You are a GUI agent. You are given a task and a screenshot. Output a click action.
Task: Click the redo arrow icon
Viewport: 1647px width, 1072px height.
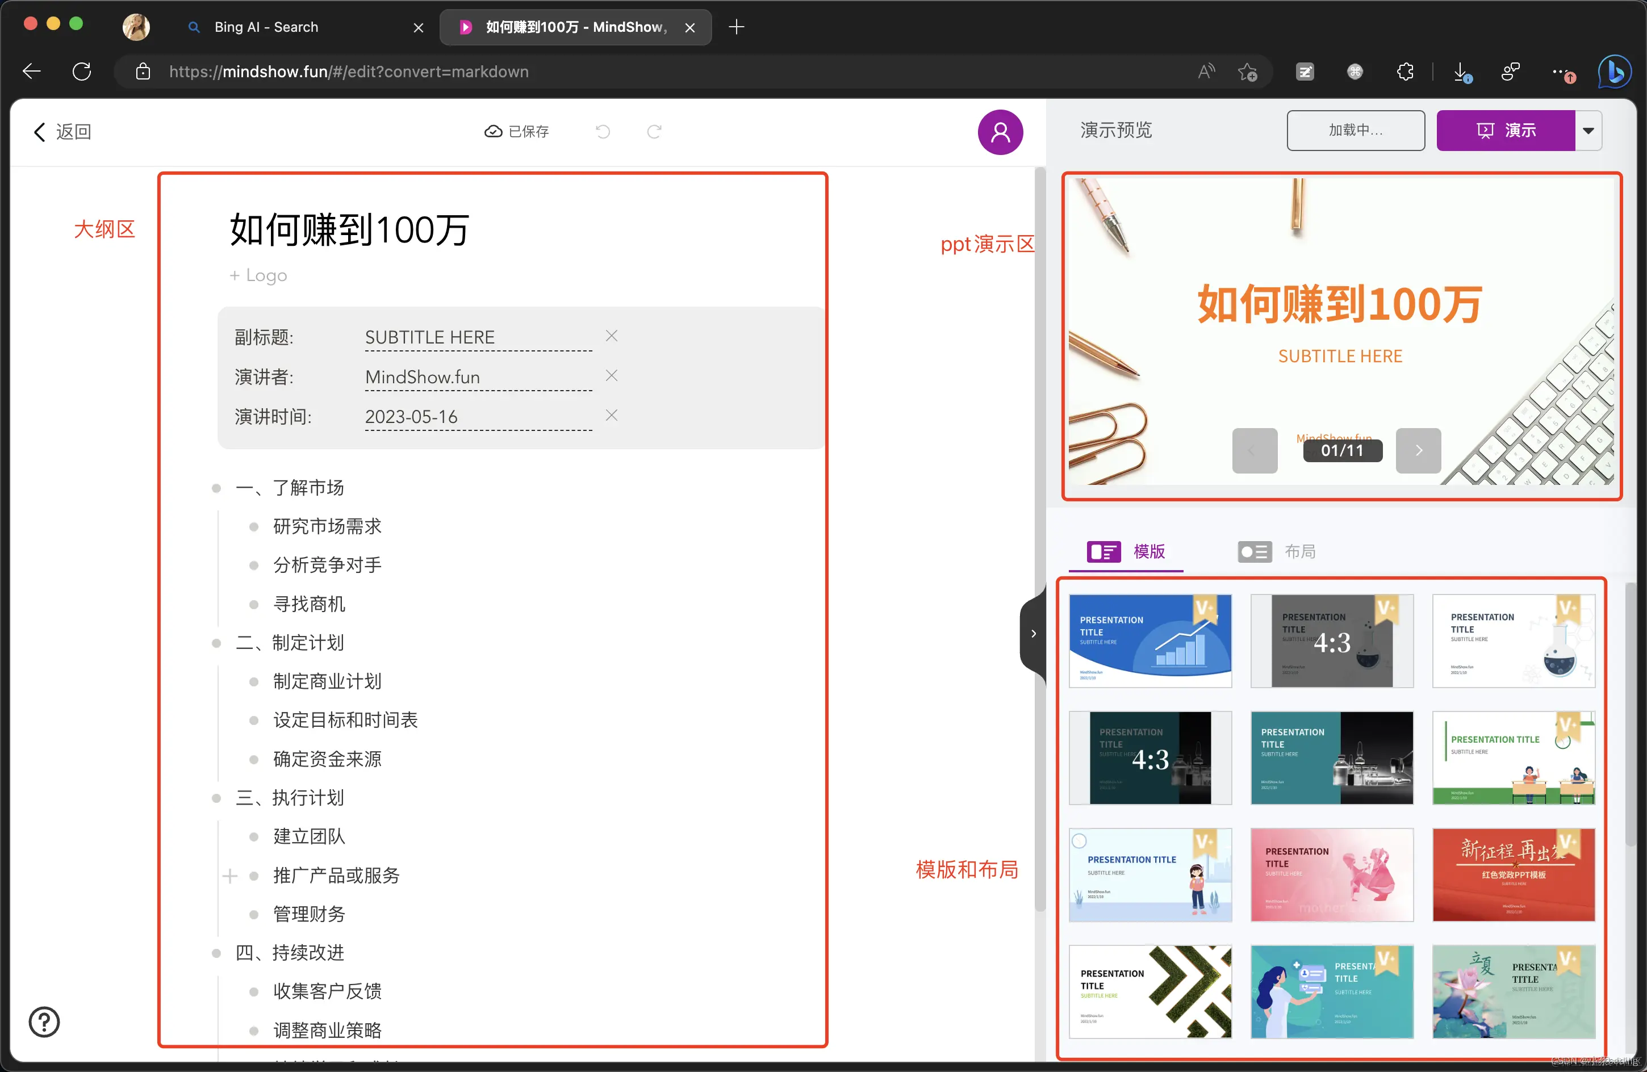click(654, 131)
